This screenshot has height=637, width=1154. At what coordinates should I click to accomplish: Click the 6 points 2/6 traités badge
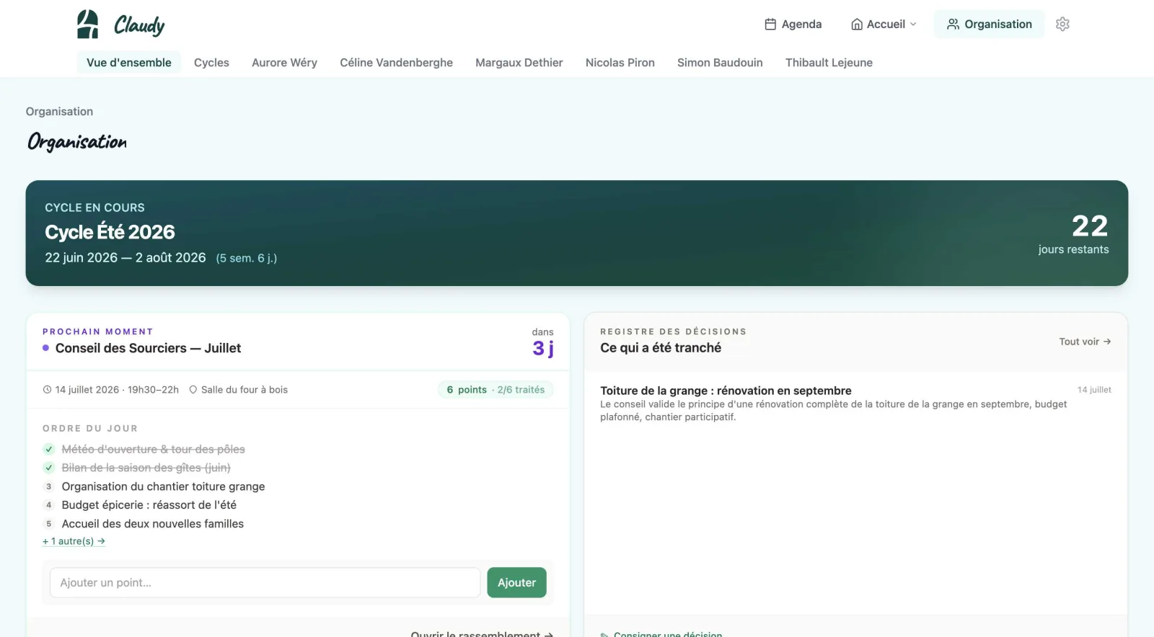point(495,390)
